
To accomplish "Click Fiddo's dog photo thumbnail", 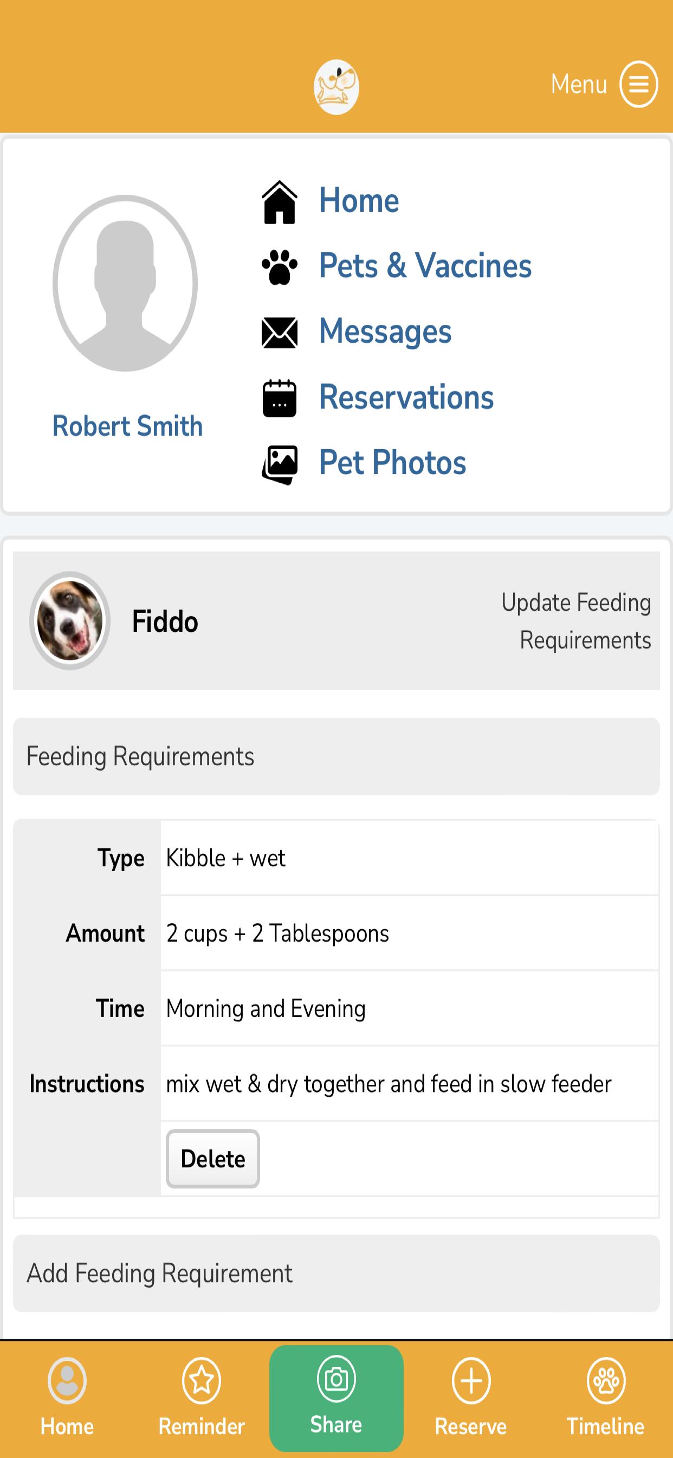I will coord(69,621).
